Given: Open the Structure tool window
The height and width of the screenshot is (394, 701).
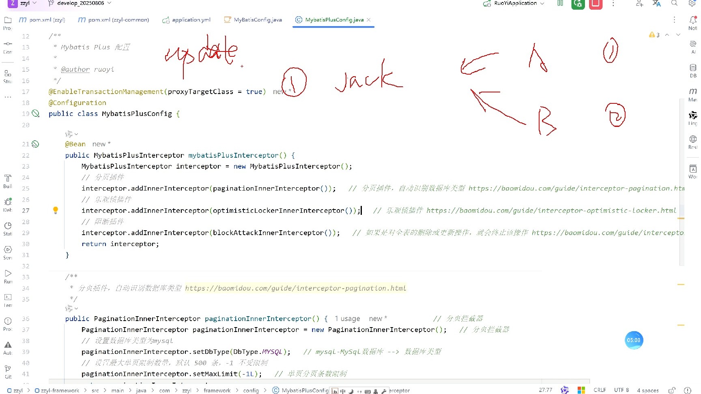Looking at the screenshot, I should click(8, 73).
